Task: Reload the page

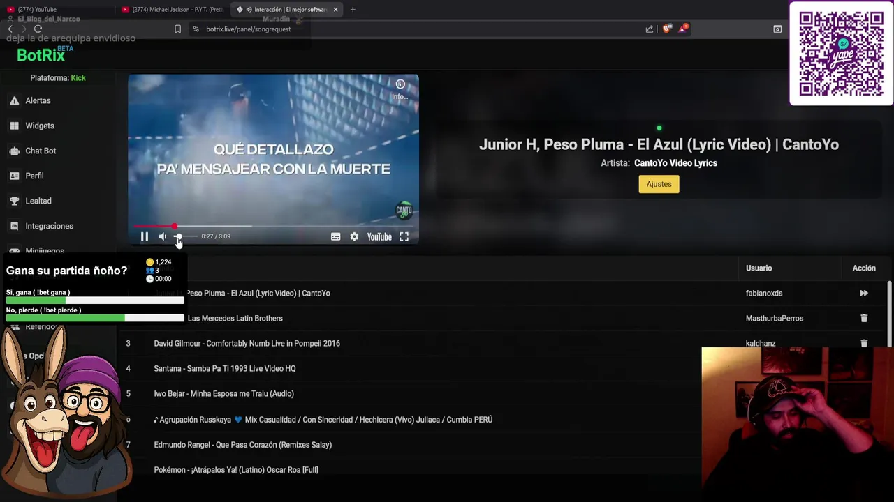Action: coord(38,29)
